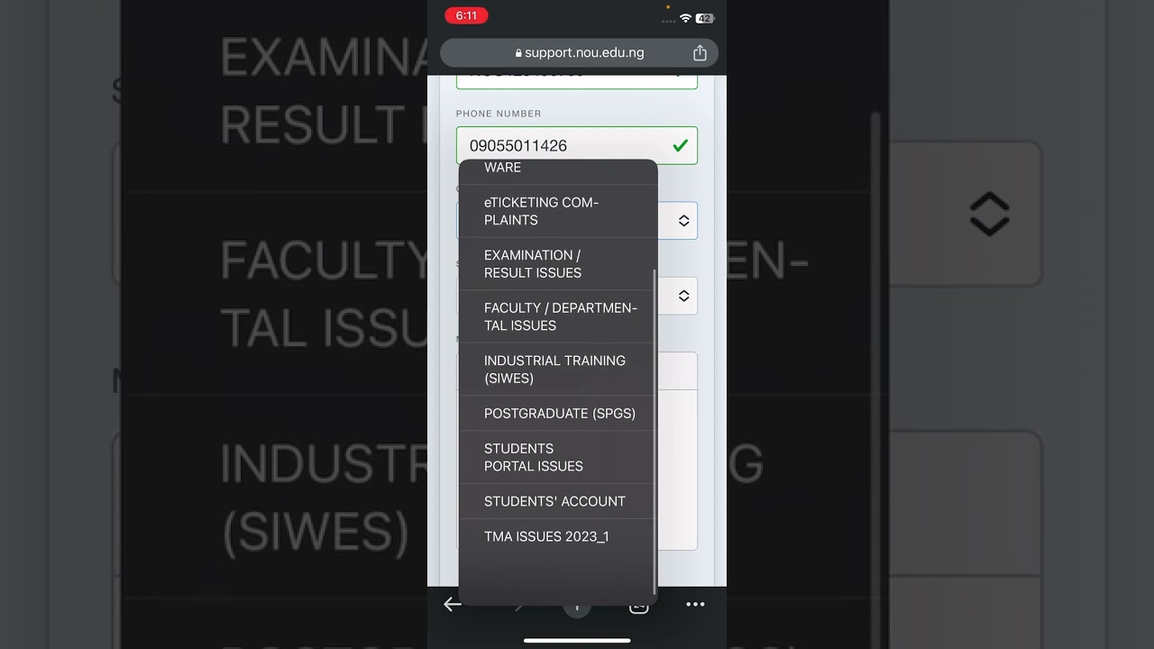
Task: Tap the share icon in address bar
Action: [700, 53]
